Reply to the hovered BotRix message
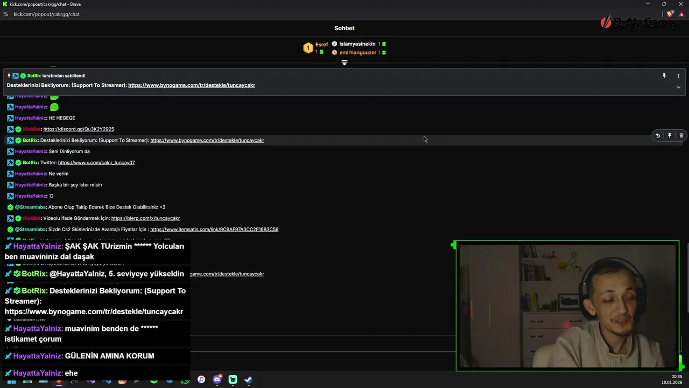The height and width of the screenshot is (388, 689). (x=658, y=136)
